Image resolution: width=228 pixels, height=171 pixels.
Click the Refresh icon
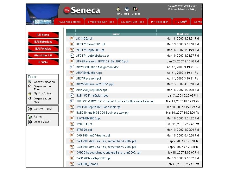coord(30,117)
